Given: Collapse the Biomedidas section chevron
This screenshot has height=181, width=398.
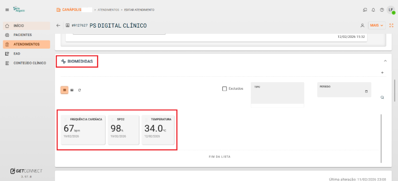Looking at the screenshot, I should pyautogui.click(x=385, y=61).
